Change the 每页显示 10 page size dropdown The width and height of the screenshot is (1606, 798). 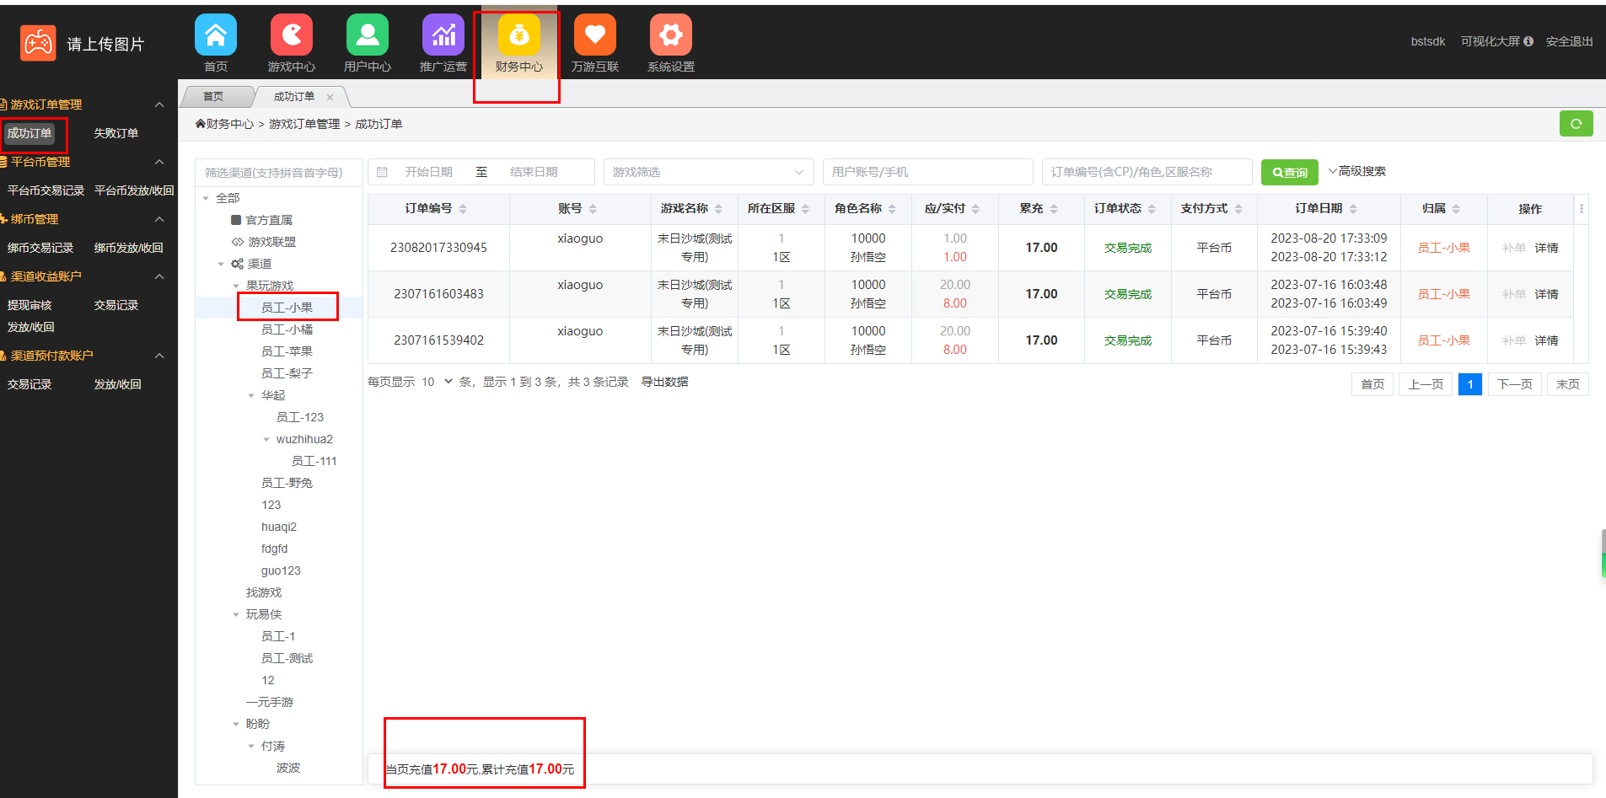point(438,382)
